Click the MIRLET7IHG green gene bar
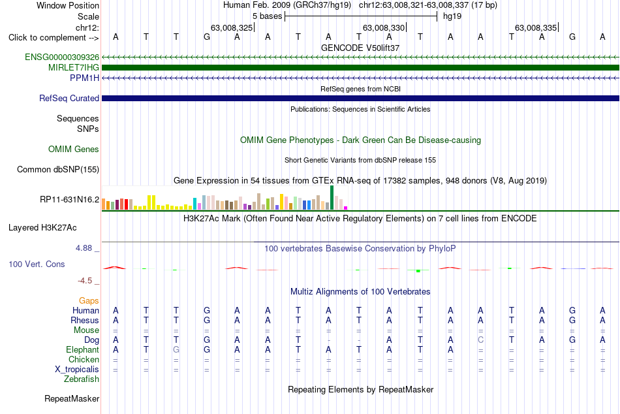Screen dimensions: 620x414 coord(360,68)
